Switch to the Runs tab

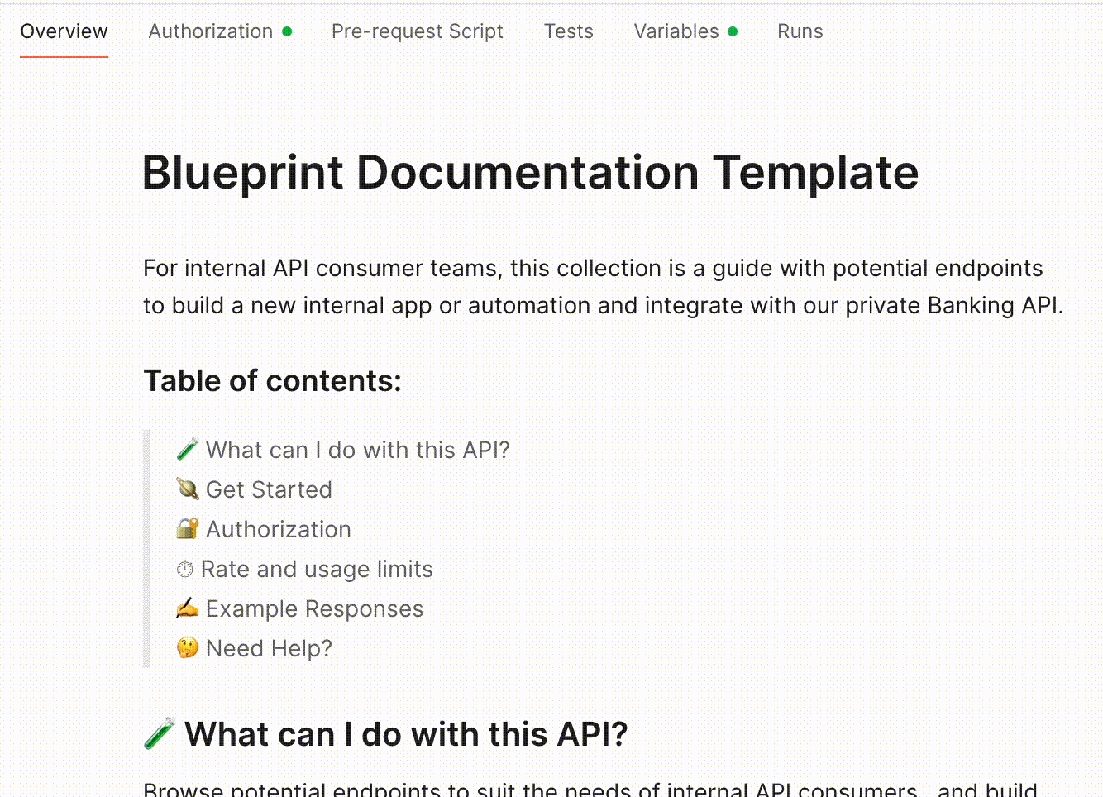800,31
